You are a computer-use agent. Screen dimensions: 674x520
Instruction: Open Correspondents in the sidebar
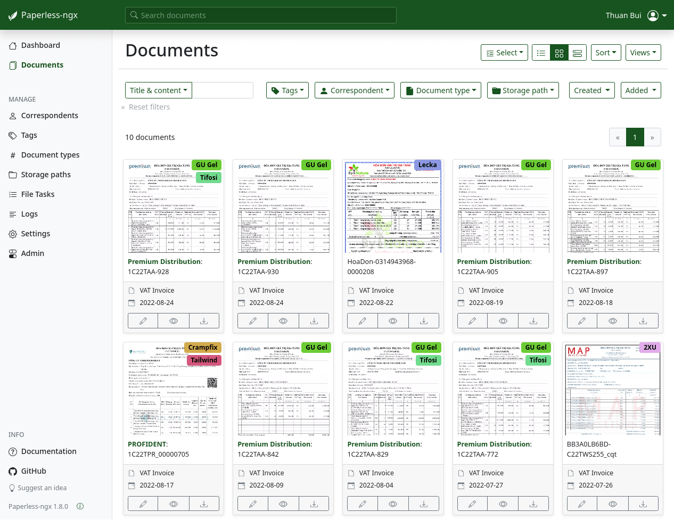pyautogui.click(x=50, y=115)
